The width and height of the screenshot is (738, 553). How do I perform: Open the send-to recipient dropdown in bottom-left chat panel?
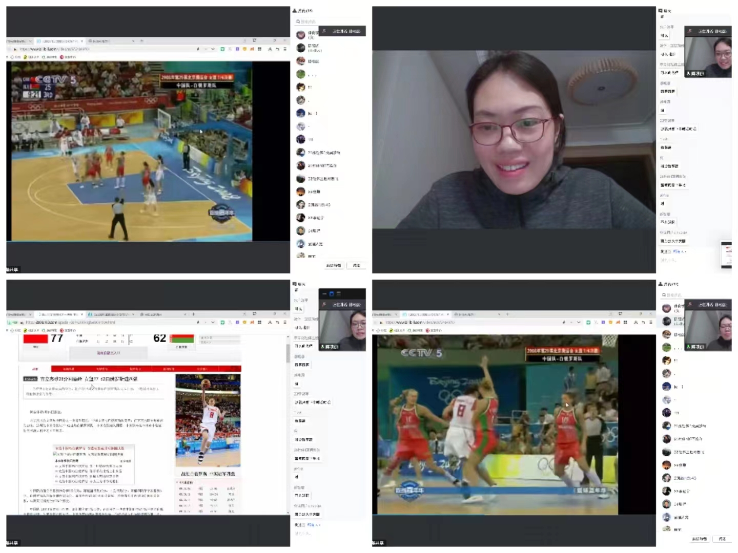[x=318, y=525]
